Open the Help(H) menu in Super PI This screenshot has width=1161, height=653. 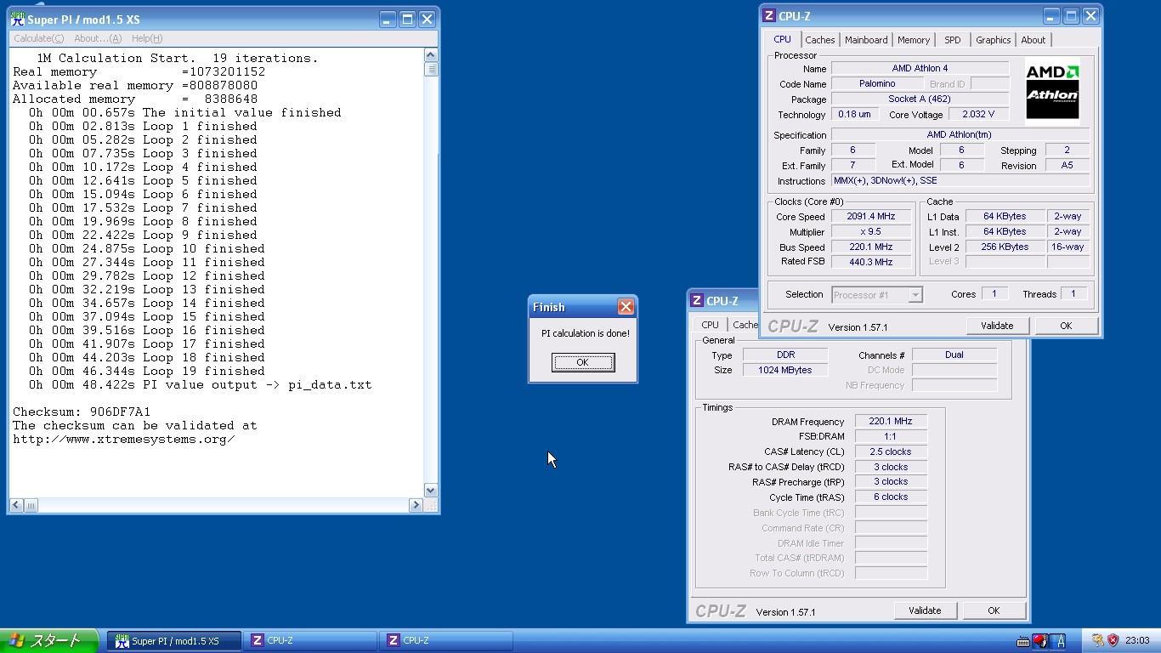point(146,38)
